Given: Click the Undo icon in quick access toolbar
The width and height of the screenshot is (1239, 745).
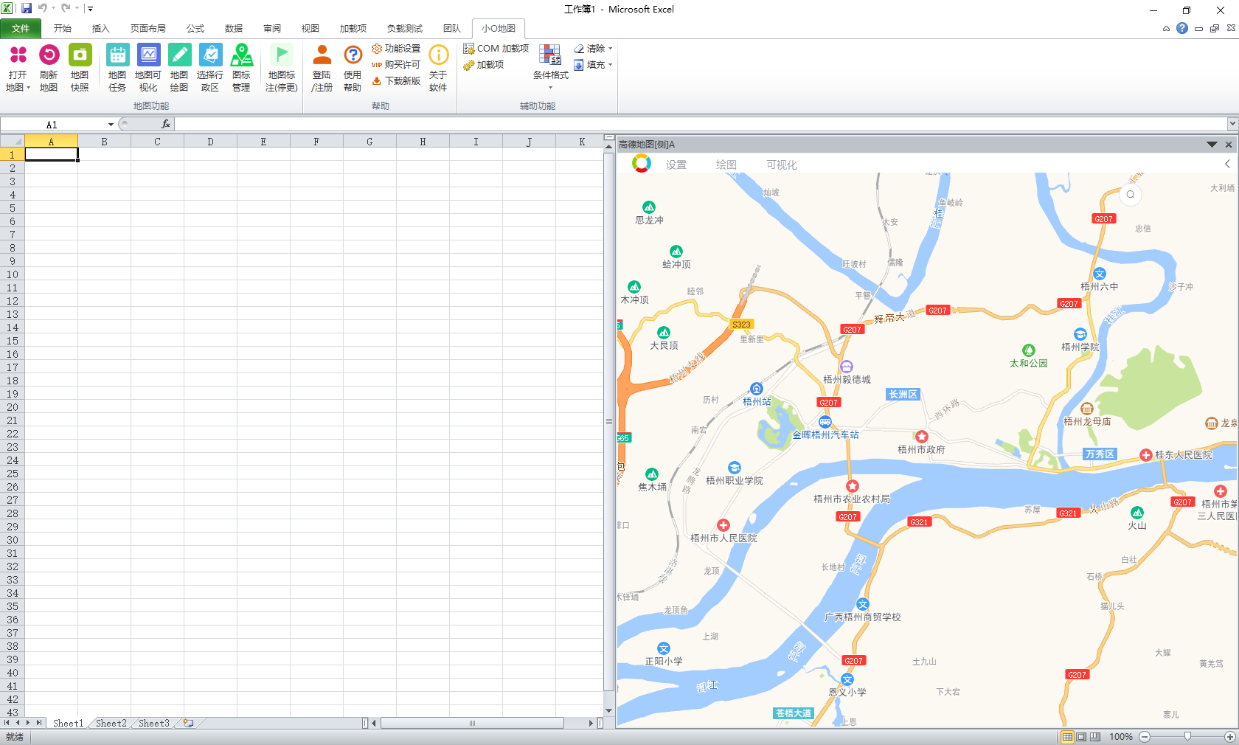Looking at the screenshot, I should pos(43,8).
